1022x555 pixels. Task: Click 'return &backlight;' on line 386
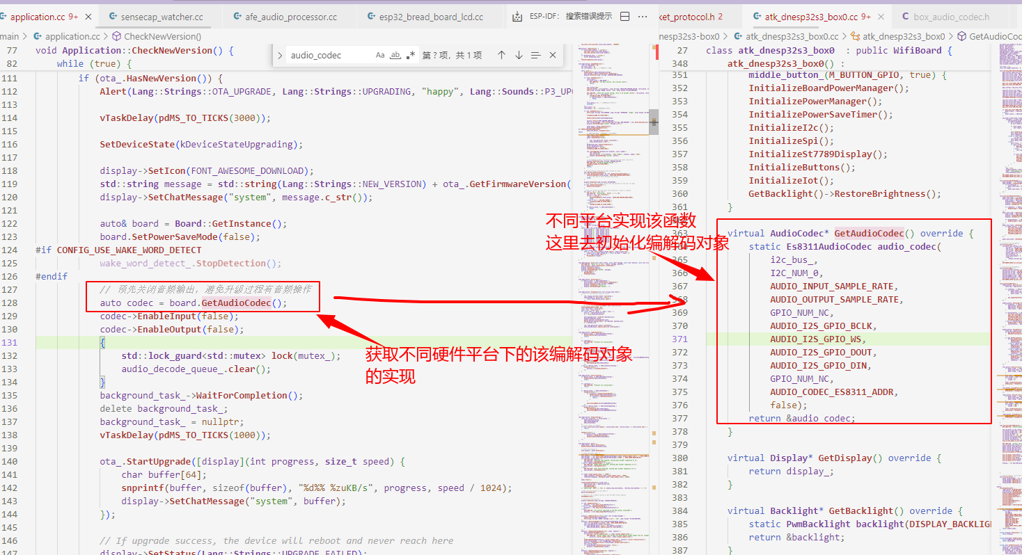pyautogui.click(x=796, y=538)
